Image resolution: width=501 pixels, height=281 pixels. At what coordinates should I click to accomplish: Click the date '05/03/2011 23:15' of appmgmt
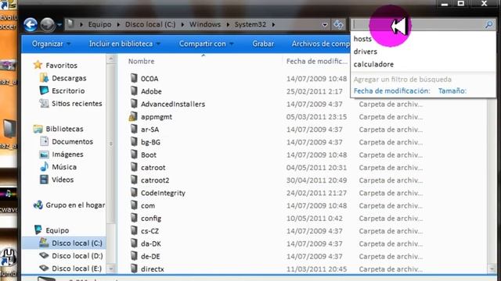[x=316, y=116]
